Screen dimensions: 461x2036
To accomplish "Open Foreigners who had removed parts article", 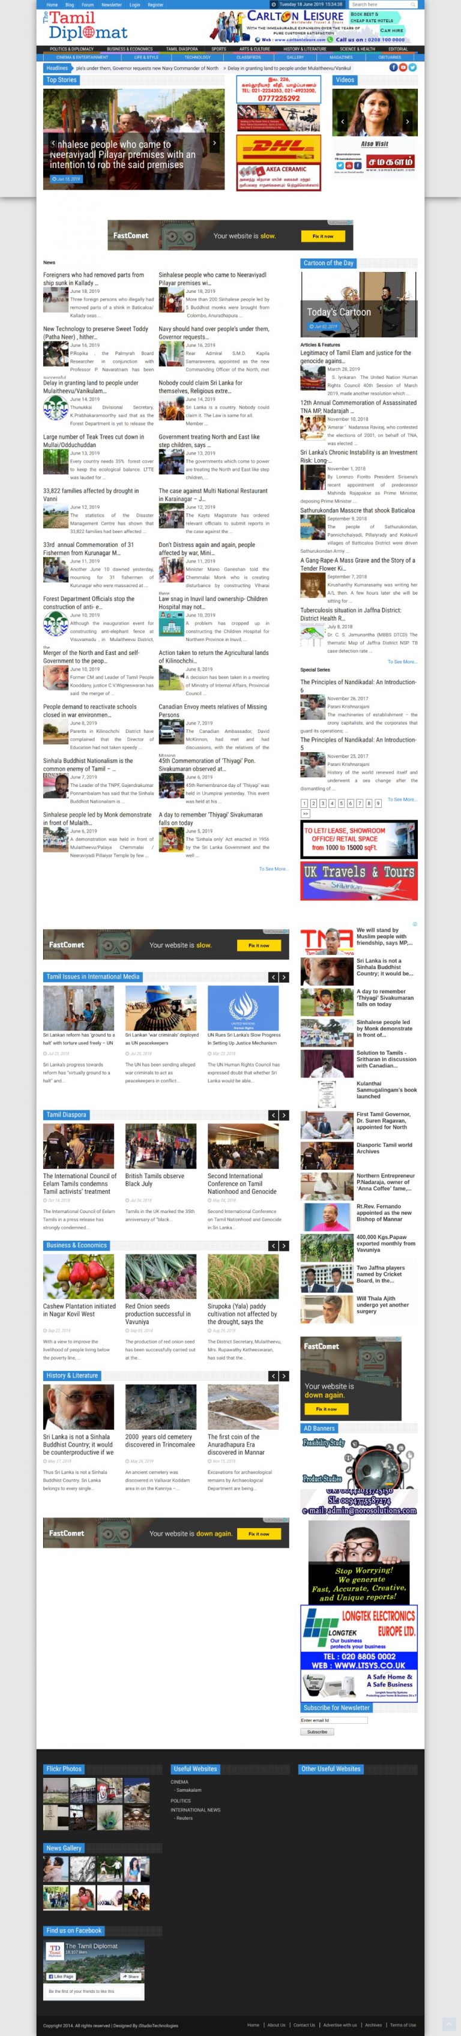I will click(93, 279).
